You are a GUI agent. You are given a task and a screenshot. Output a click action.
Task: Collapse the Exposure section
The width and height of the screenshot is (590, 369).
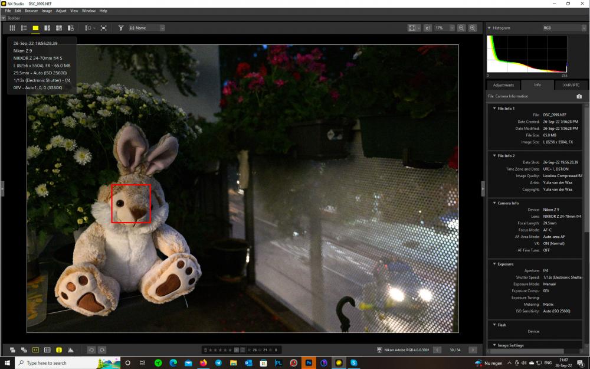click(494, 264)
